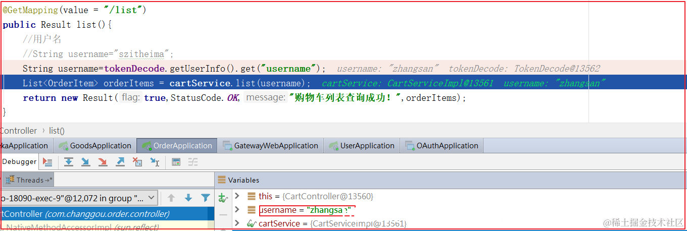Image resolution: width=687 pixels, height=231 pixels.
Task: Click list() in the editor breadcrumb
Action: click(57, 131)
